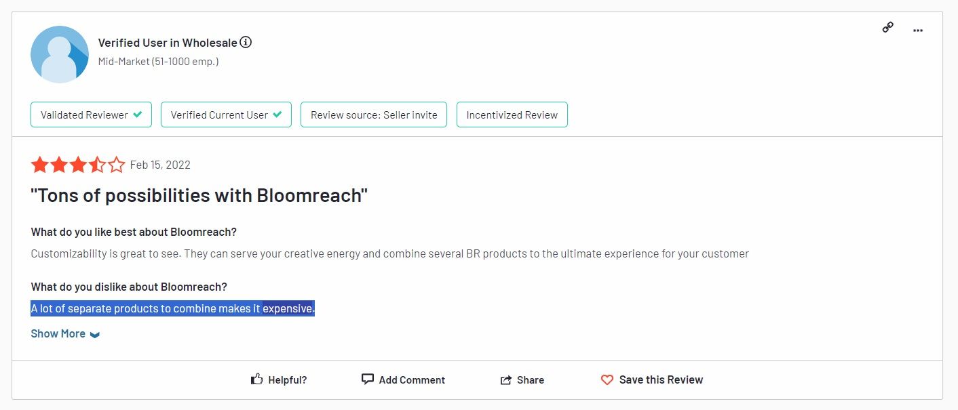The width and height of the screenshot is (958, 410).
Task: Expand the review with Show More
Action: (x=58, y=333)
